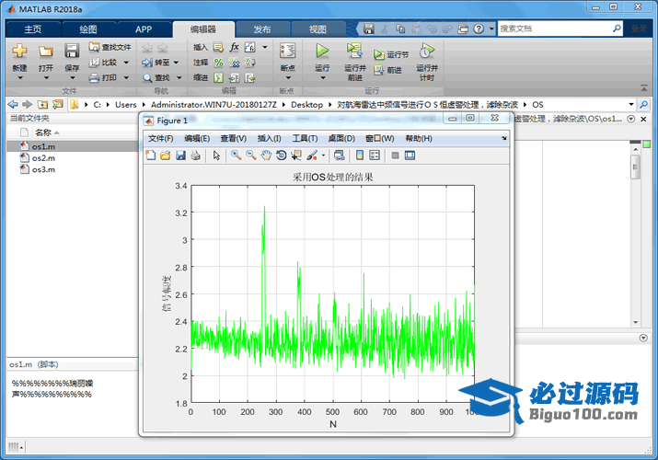Select the Data Cursor tool
The image size is (658, 460).
[296, 155]
